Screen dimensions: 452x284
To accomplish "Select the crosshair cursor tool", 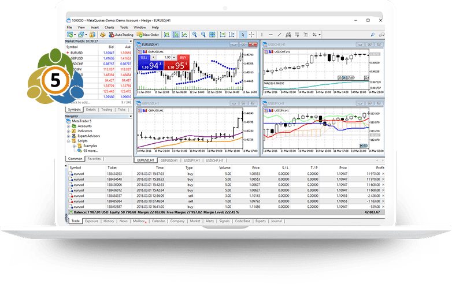I will tap(251, 35).
